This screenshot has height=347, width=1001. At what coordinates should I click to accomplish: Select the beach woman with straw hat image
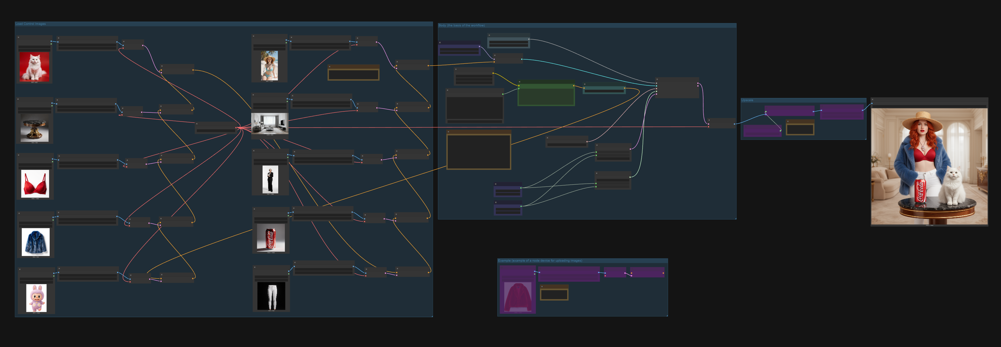pos(269,65)
